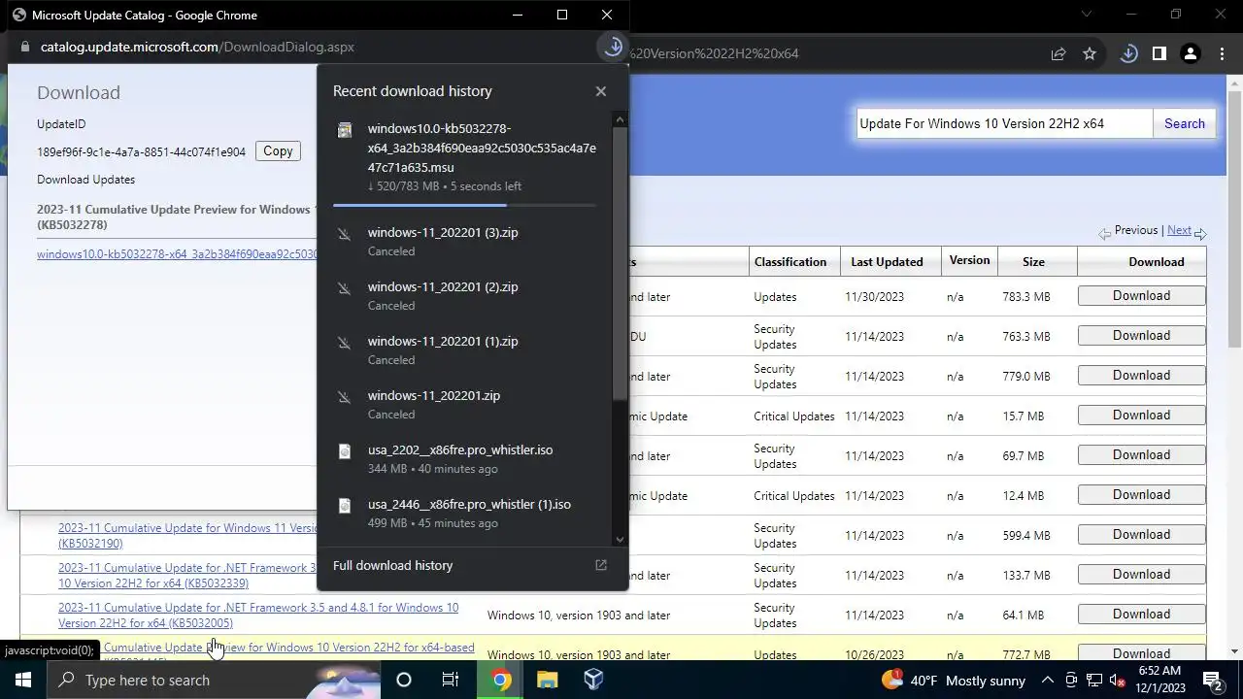
Task: Download the 783.3 MB update
Action: point(1141,296)
